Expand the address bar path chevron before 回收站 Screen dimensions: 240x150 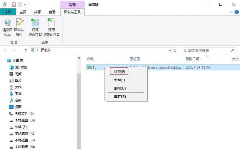point(38,50)
